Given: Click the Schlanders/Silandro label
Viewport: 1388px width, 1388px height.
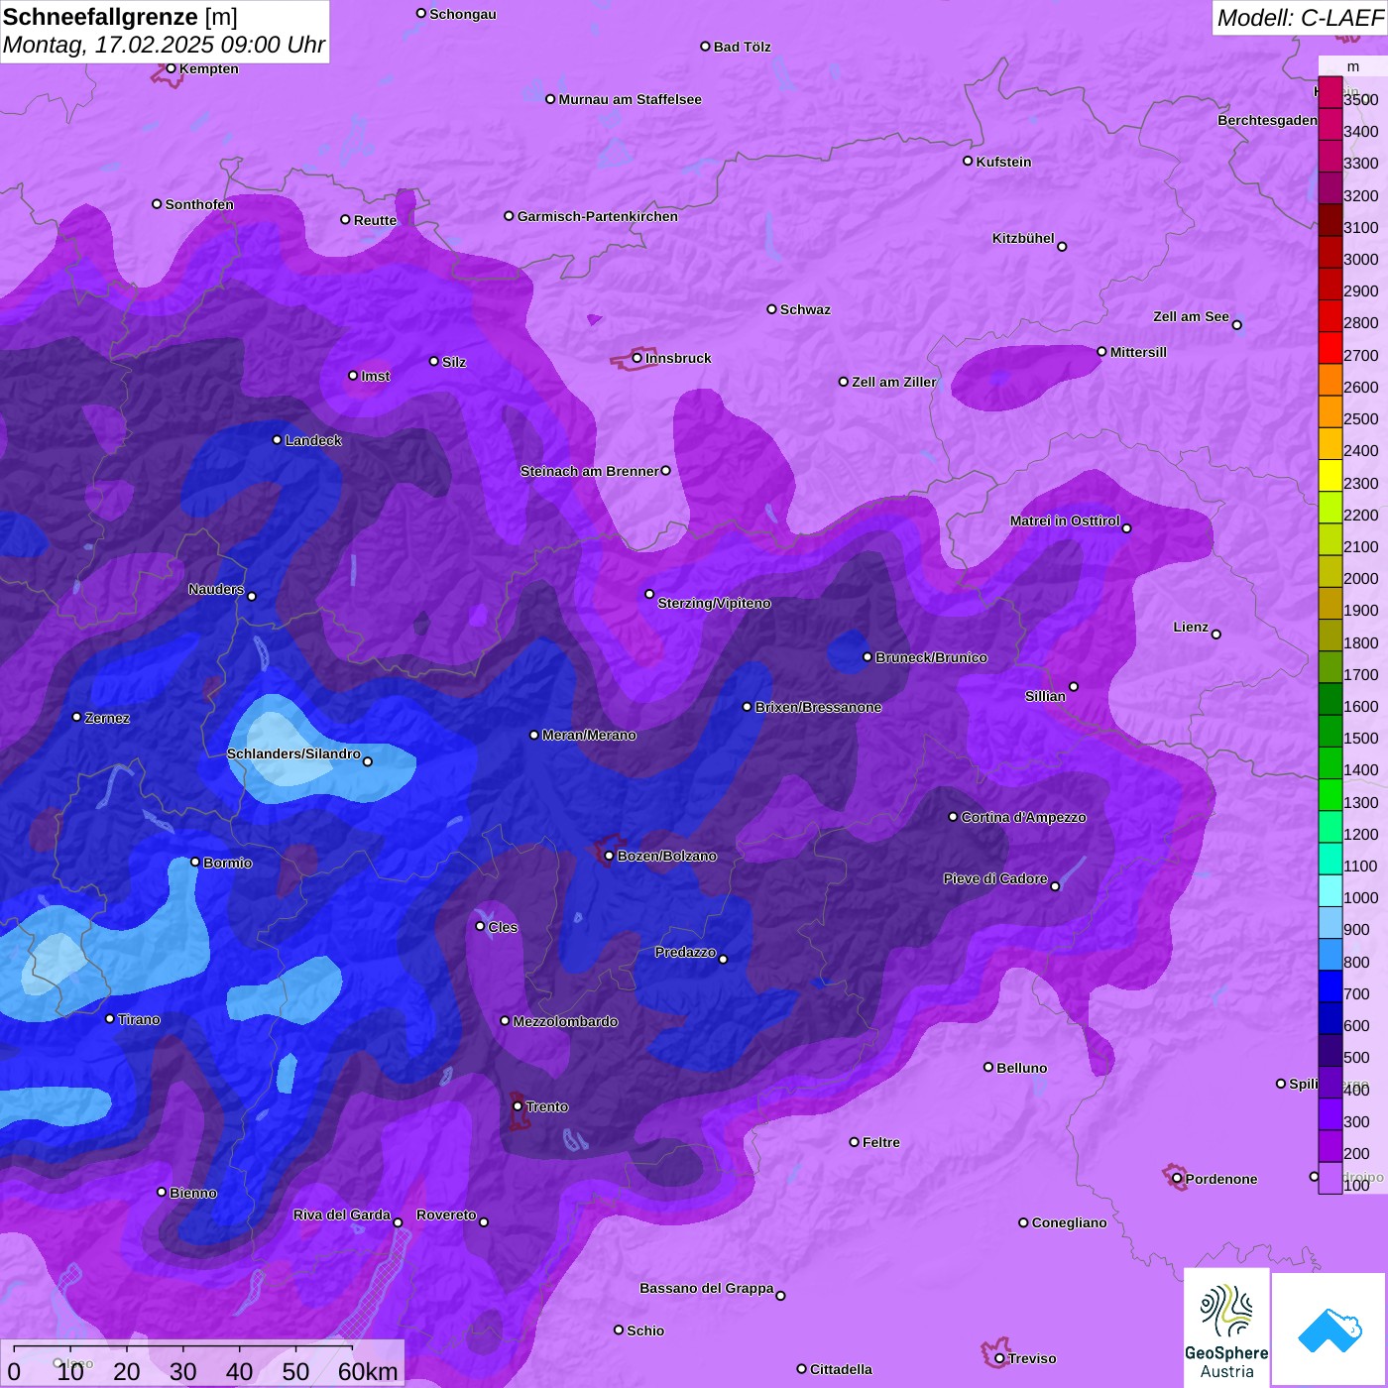Looking at the screenshot, I should tap(293, 753).
